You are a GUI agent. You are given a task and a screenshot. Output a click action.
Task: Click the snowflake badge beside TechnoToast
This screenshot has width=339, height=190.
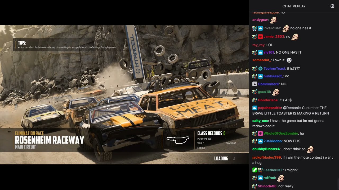click(260, 69)
